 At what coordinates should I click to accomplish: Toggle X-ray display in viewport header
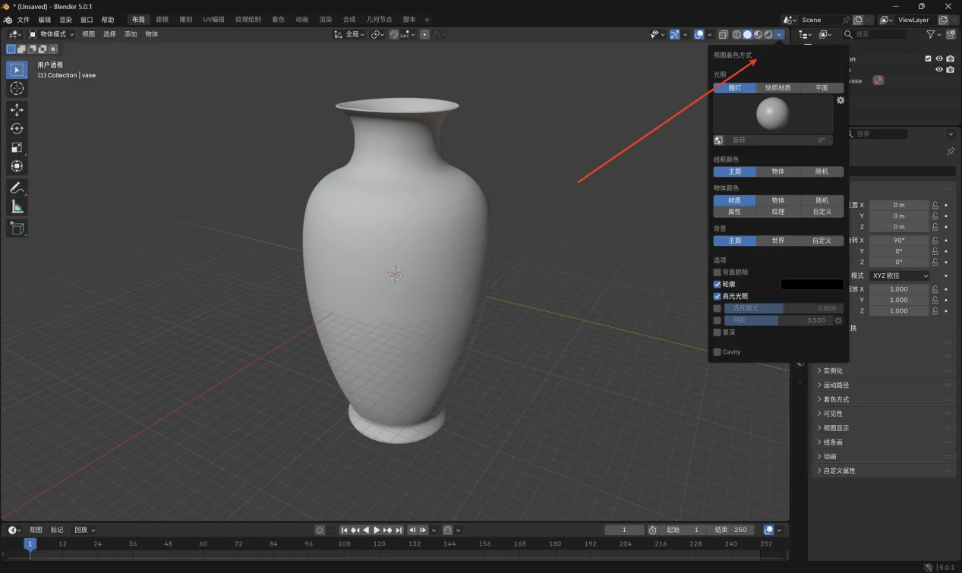coord(723,34)
